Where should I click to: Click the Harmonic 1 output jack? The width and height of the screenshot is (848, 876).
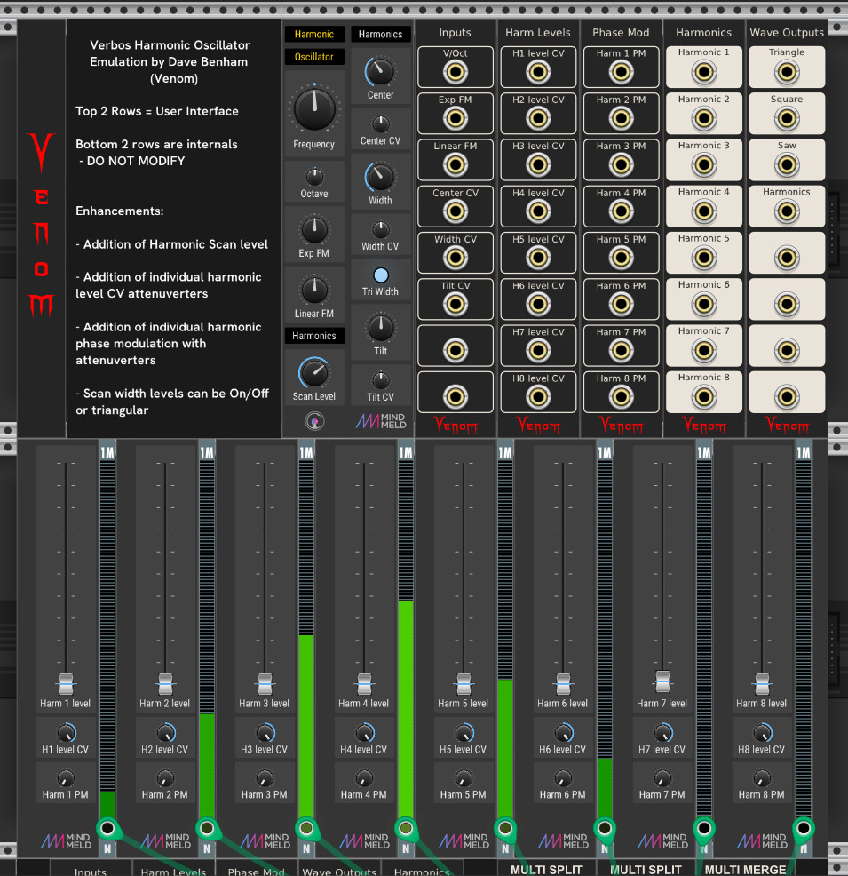[703, 72]
